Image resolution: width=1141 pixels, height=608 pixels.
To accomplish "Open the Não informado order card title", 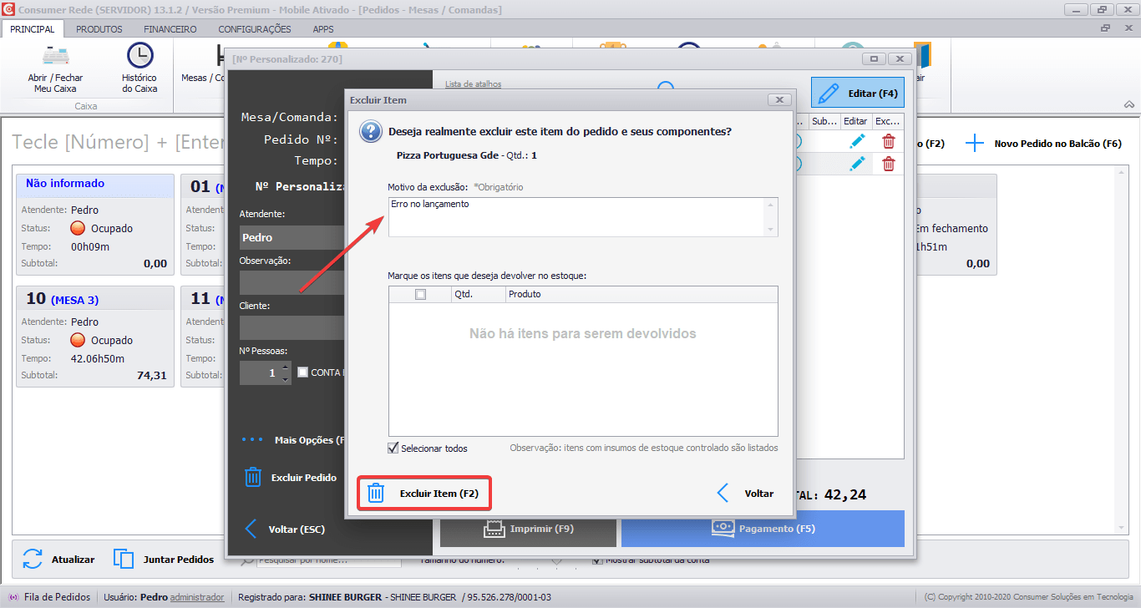I will pyautogui.click(x=65, y=183).
